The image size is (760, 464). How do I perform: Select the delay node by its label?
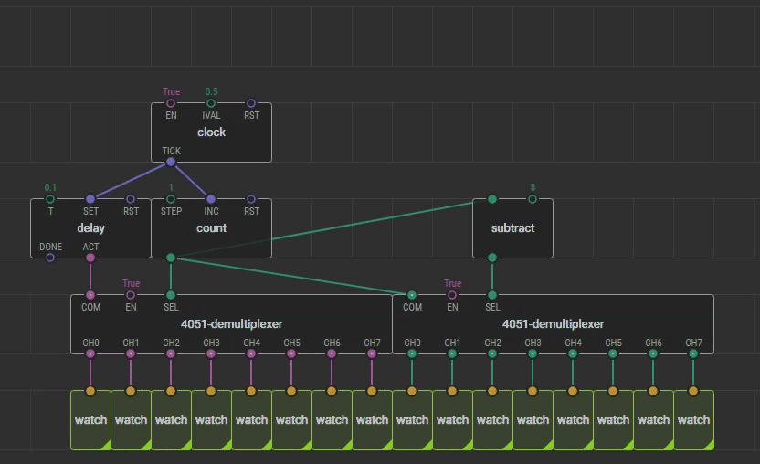(90, 227)
